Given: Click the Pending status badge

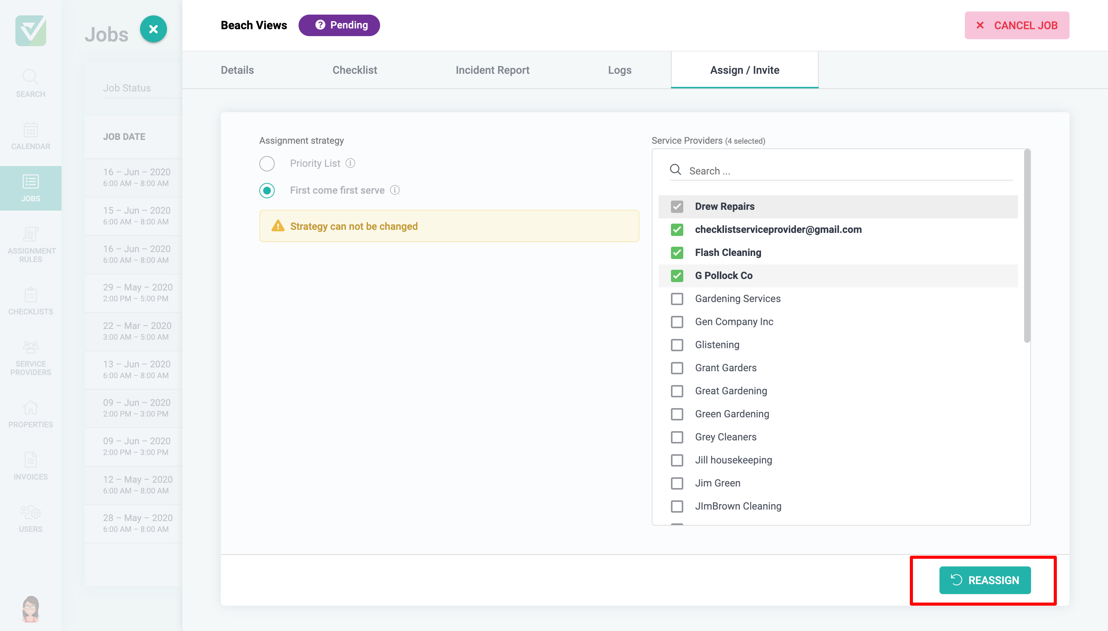Looking at the screenshot, I should pyautogui.click(x=339, y=25).
